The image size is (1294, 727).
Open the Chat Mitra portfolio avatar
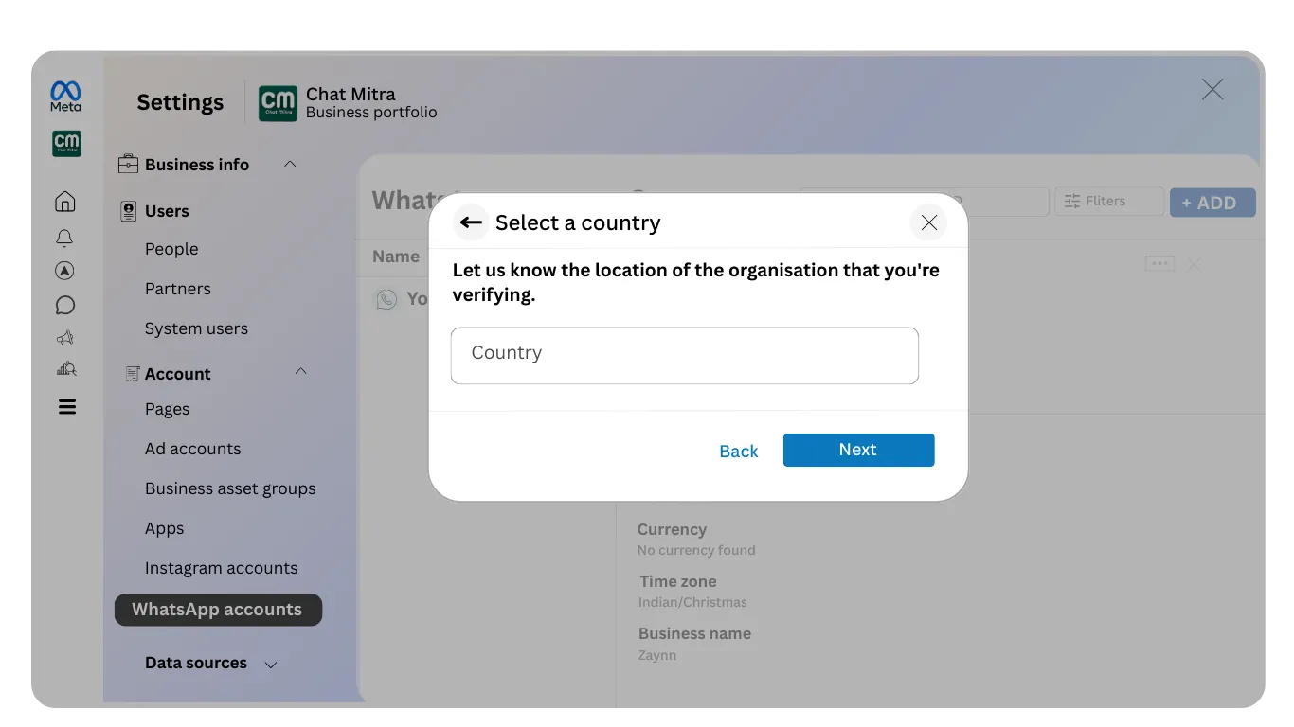click(65, 144)
